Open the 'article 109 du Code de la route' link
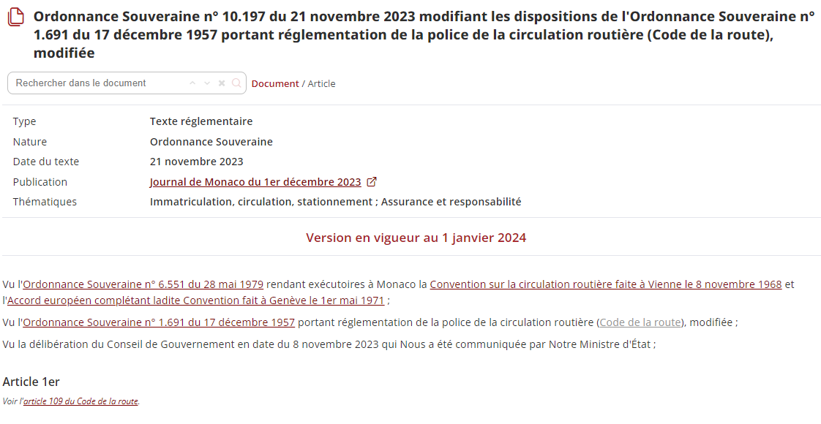Image resolution: width=821 pixels, height=424 pixels. tap(80, 401)
